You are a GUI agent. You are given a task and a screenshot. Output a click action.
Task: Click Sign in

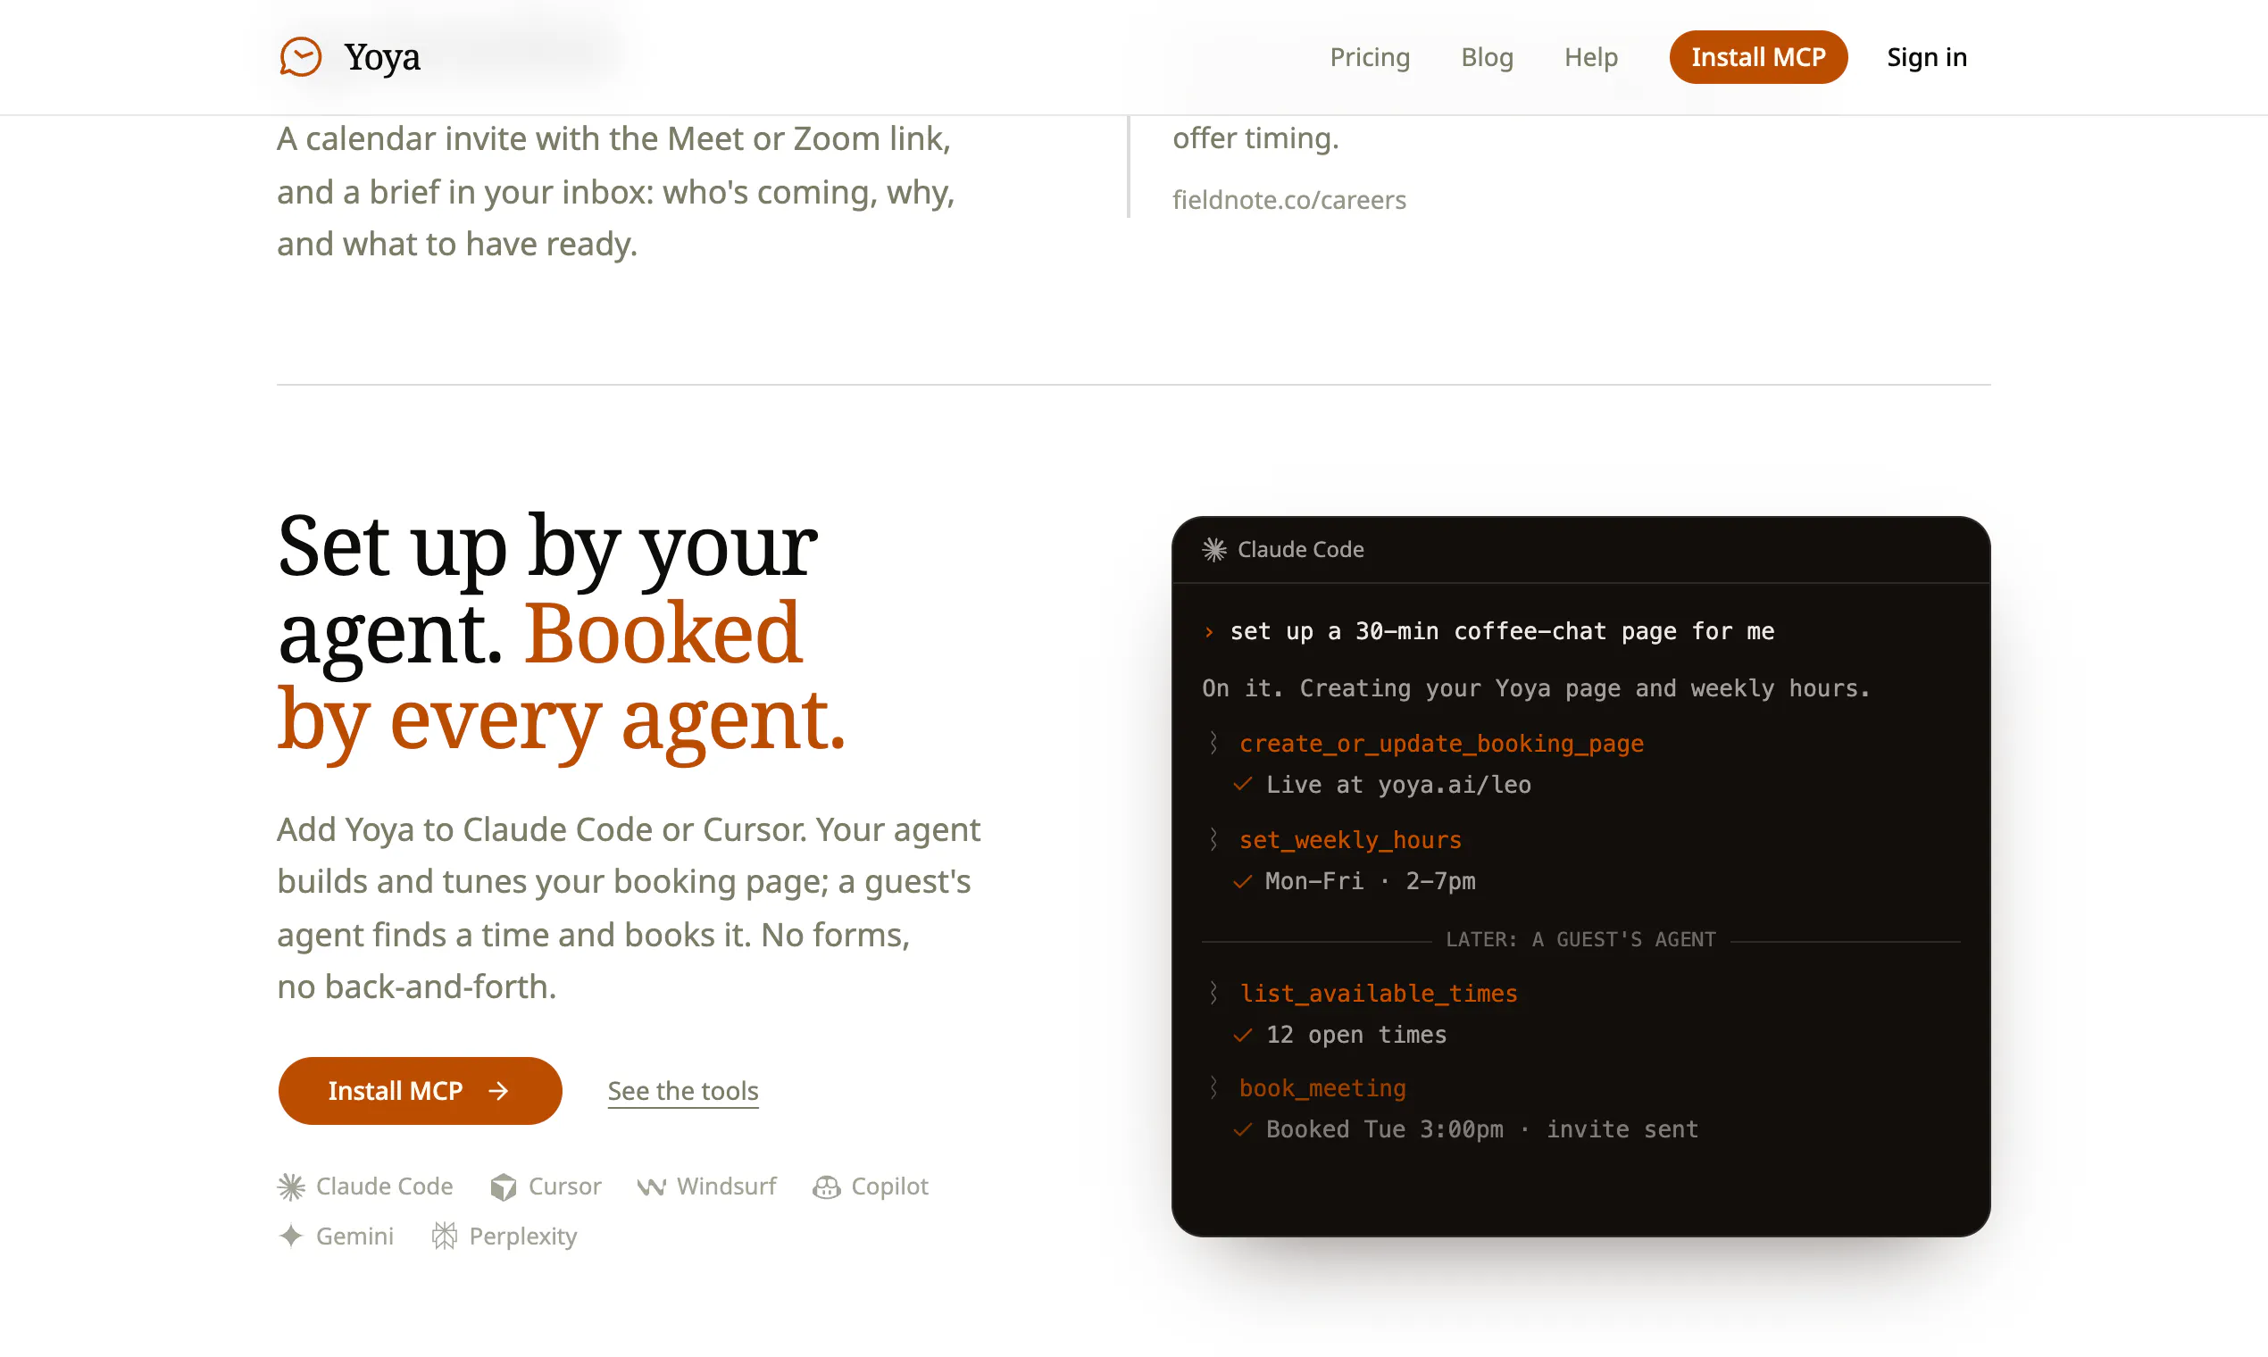point(1926,57)
